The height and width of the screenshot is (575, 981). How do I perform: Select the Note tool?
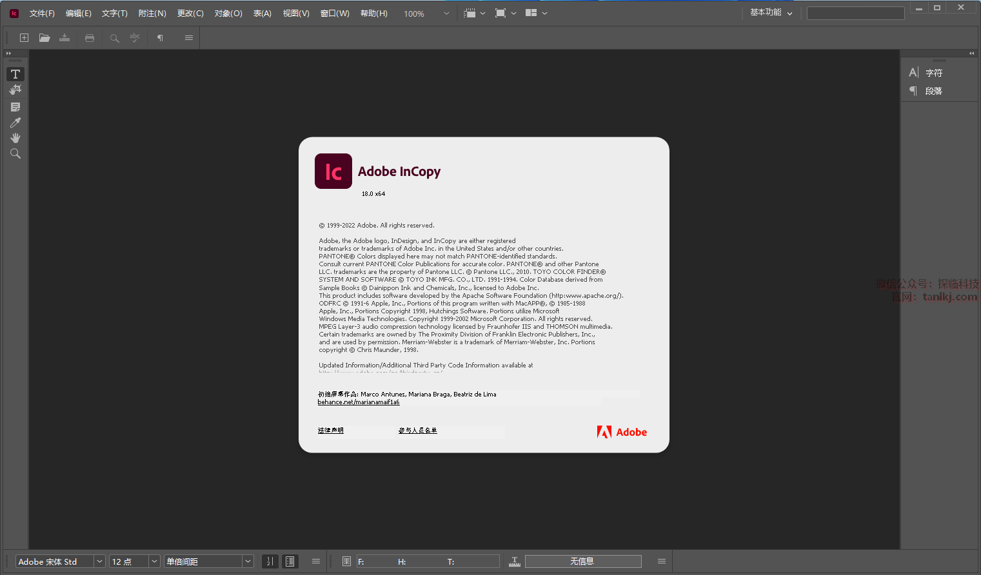click(15, 107)
